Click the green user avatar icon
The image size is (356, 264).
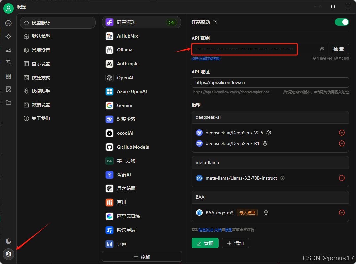8,8
